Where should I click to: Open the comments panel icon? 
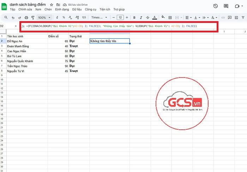point(226,6)
